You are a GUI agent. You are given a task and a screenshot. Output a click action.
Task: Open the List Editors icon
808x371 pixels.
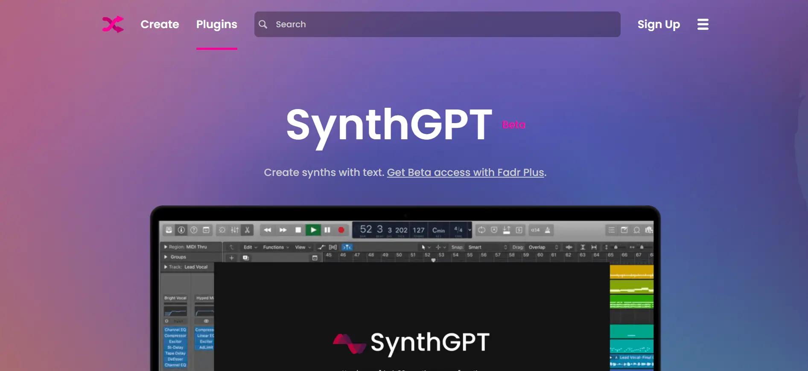click(612, 230)
